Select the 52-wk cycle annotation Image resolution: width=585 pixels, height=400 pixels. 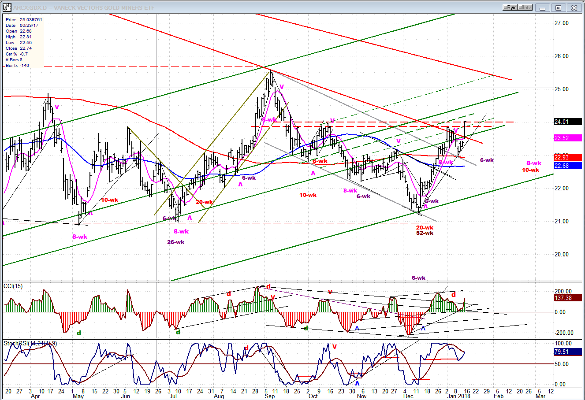[x=425, y=233]
